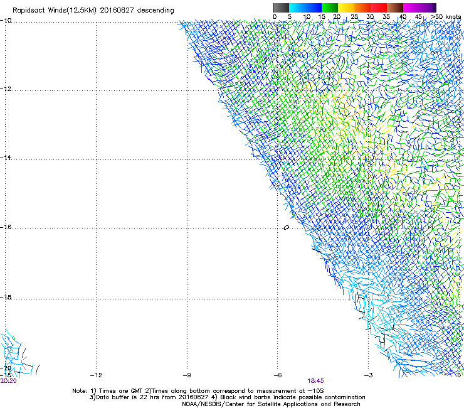Click the '-18' latitude axis label
Screen dimensions: 464x408
pyautogui.click(x=6, y=297)
